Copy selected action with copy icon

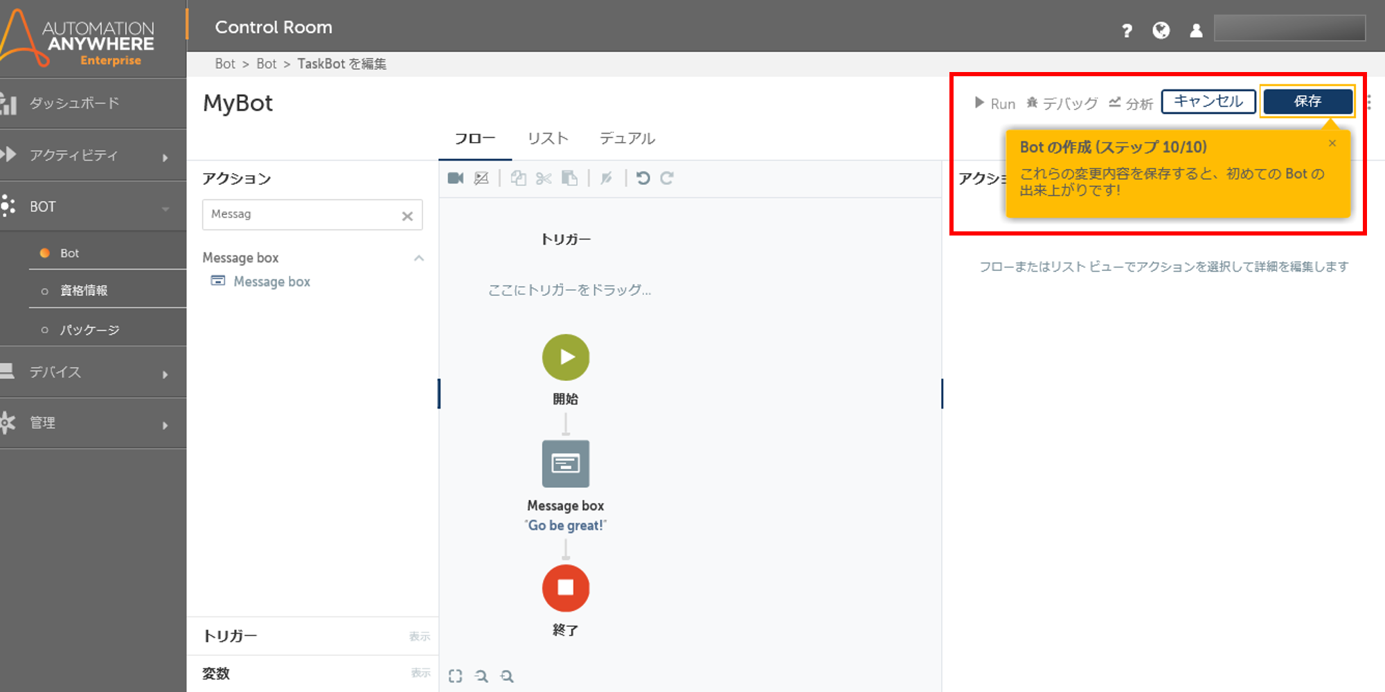[x=518, y=178]
